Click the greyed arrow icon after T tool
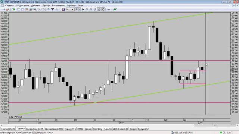Screen dimensions: 239x134 [56, 9]
